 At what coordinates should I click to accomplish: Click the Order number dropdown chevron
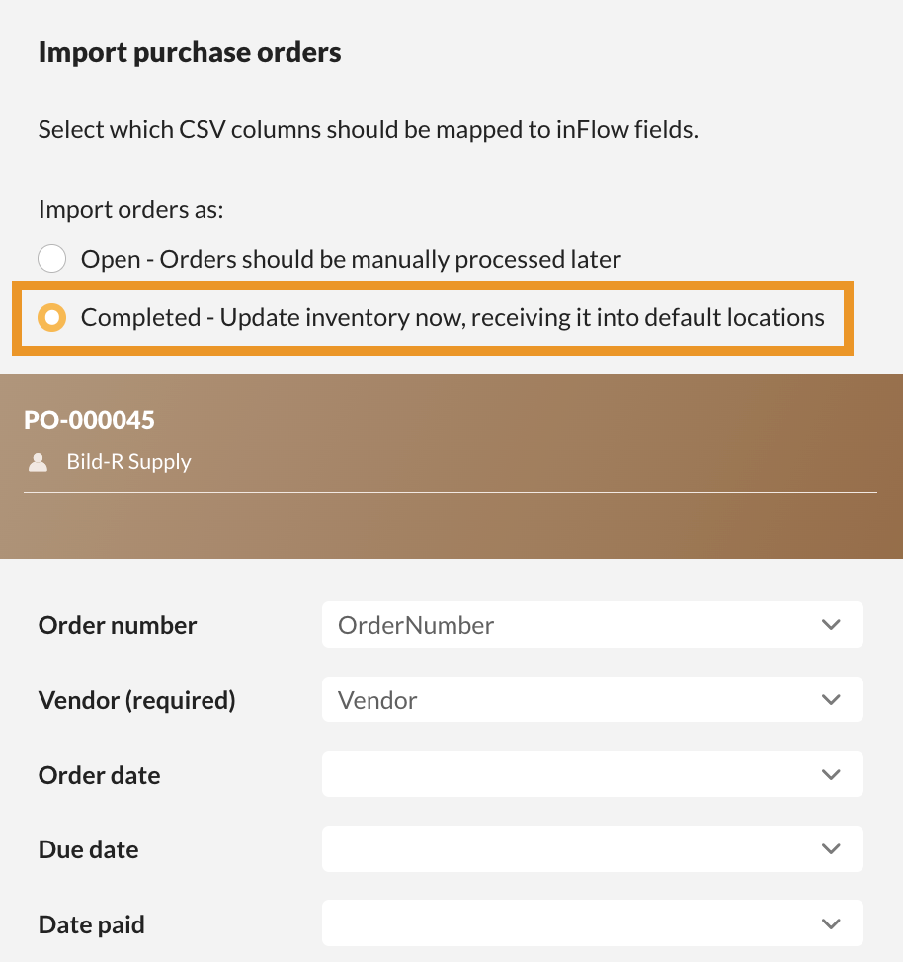831,624
